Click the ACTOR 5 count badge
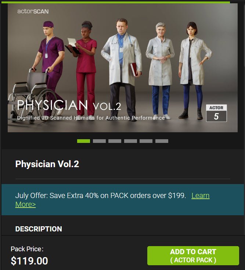 pyautogui.click(x=216, y=113)
